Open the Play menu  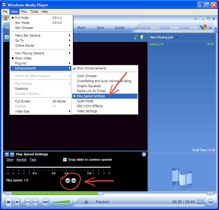(24, 12)
